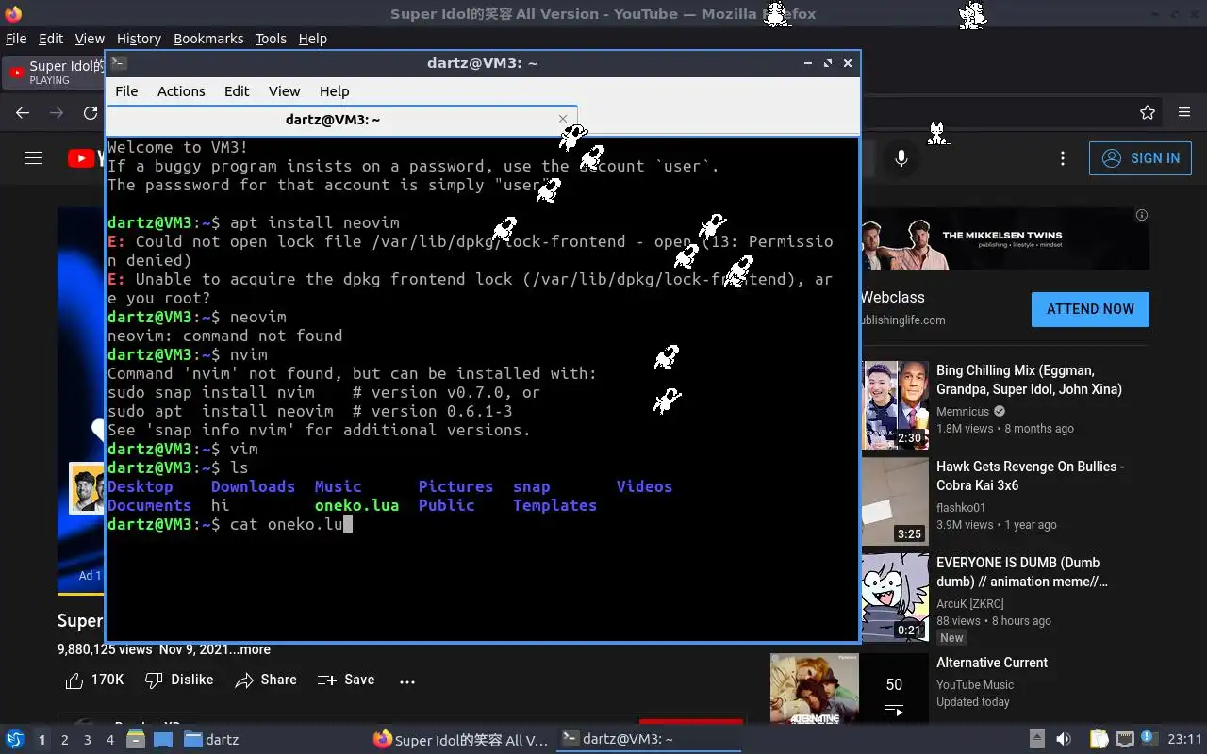1207x754 pixels.
Task: Open the terminal Help menu
Action: (334, 91)
